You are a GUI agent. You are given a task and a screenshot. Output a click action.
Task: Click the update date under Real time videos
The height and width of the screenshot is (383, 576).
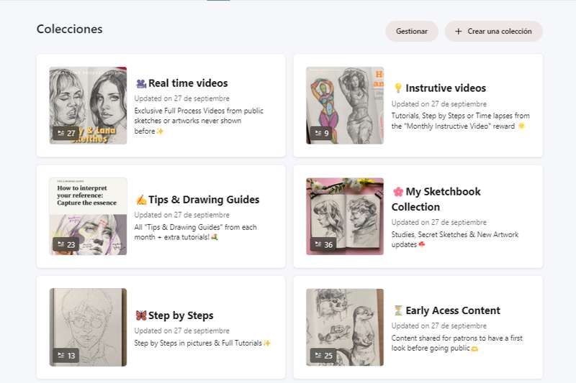(182, 98)
